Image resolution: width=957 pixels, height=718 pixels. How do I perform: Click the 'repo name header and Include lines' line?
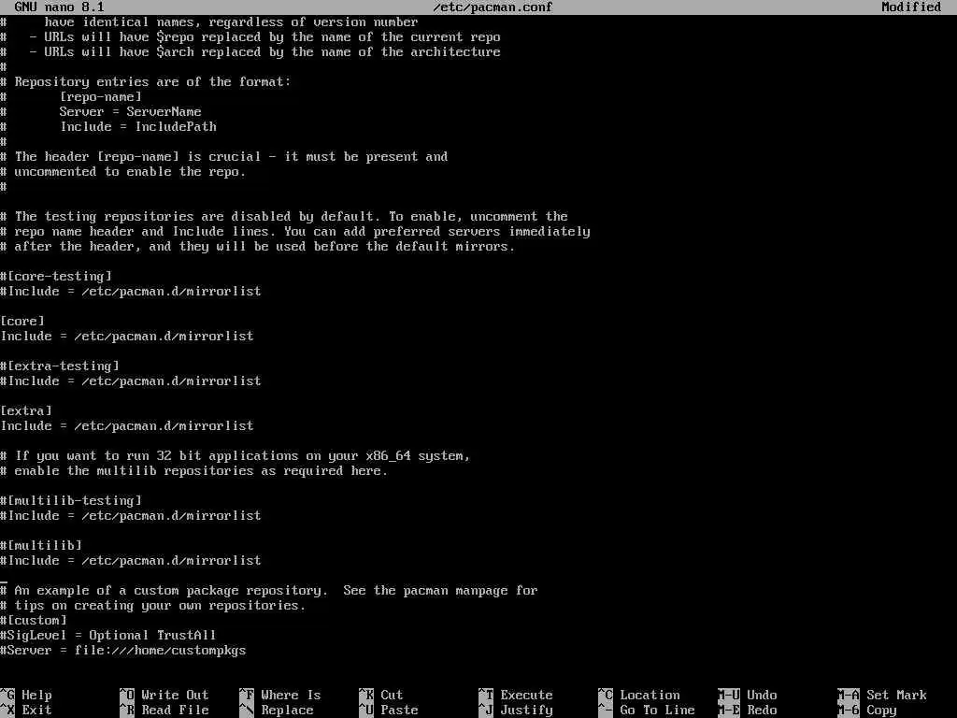click(x=295, y=232)
